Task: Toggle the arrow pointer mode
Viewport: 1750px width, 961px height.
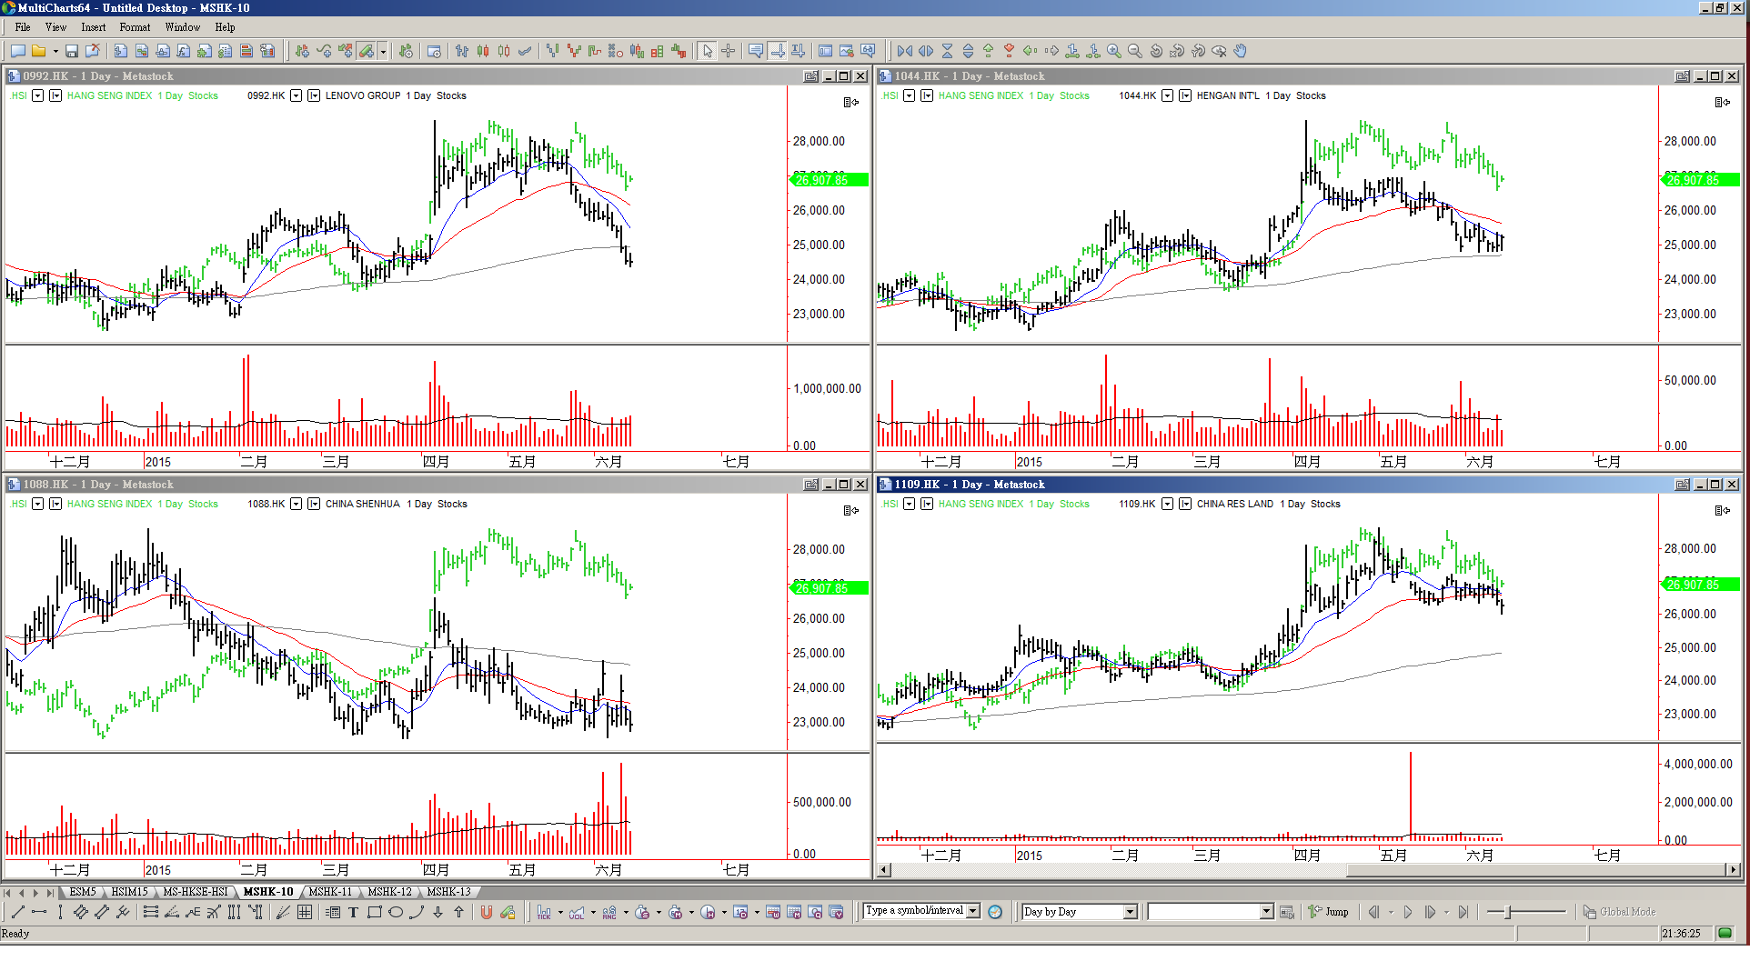Action: [x=708, y=51]
